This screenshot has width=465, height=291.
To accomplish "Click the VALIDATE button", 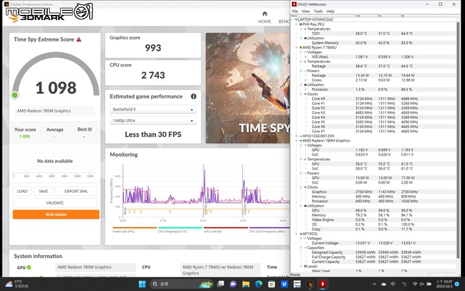I will 55,203.
